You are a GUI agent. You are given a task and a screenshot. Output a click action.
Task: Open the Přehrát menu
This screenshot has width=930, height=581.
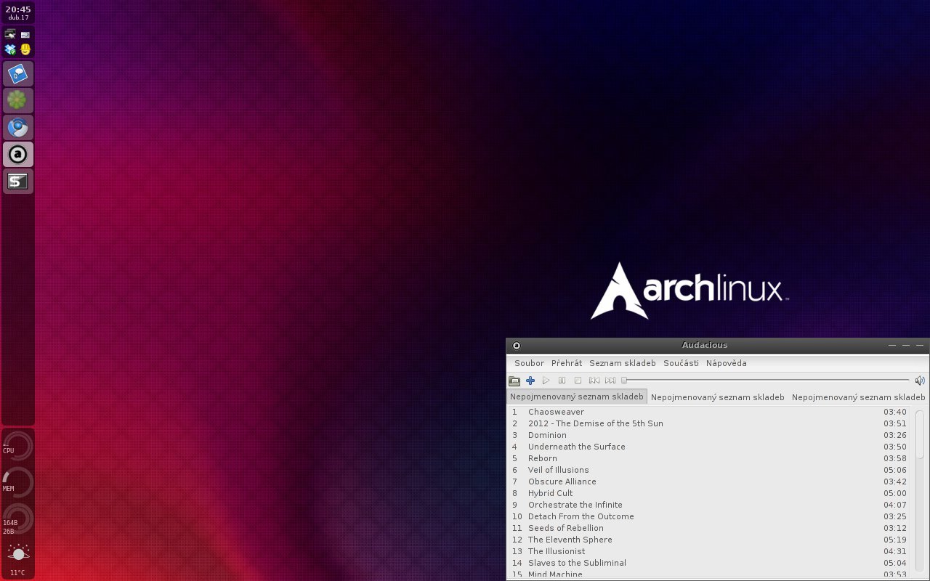(567, 363)
